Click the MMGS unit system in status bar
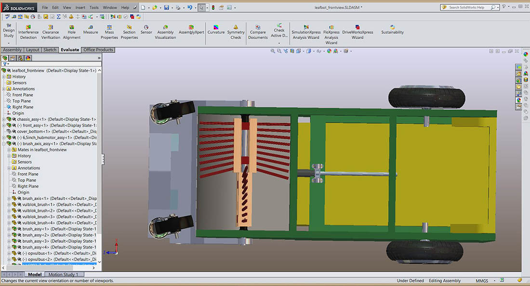This screenshot has width=530, height=286. 482,281
